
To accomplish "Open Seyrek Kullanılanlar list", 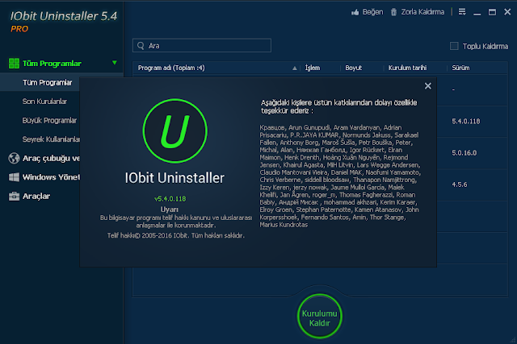I will 51,139.
